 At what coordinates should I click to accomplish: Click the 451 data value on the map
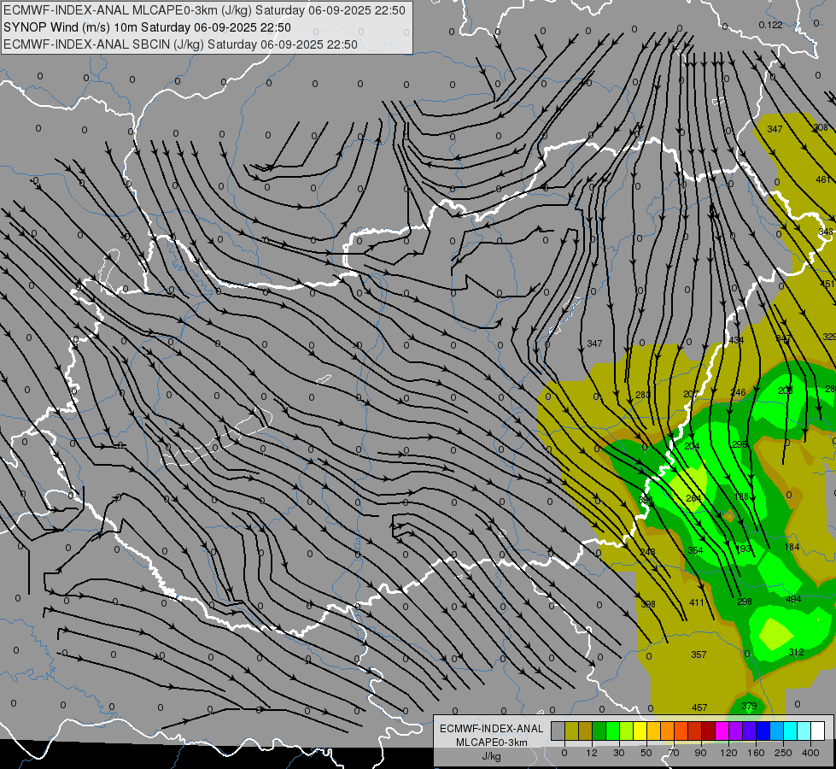827,284
